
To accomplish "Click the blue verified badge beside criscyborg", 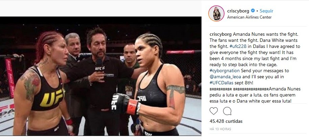I will pos(253,10).
